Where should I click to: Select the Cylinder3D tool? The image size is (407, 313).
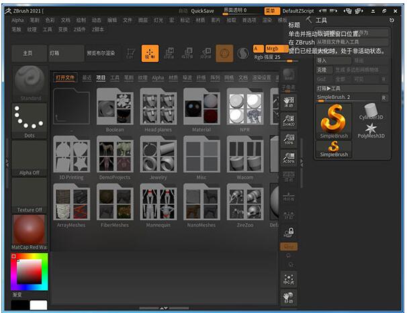pyautogui.click(x=371, y=111)
